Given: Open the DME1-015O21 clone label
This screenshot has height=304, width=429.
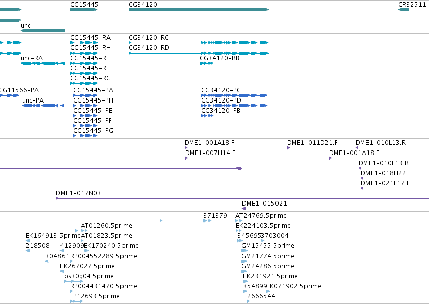Looking at the screenshot, I should click(265, 204).
